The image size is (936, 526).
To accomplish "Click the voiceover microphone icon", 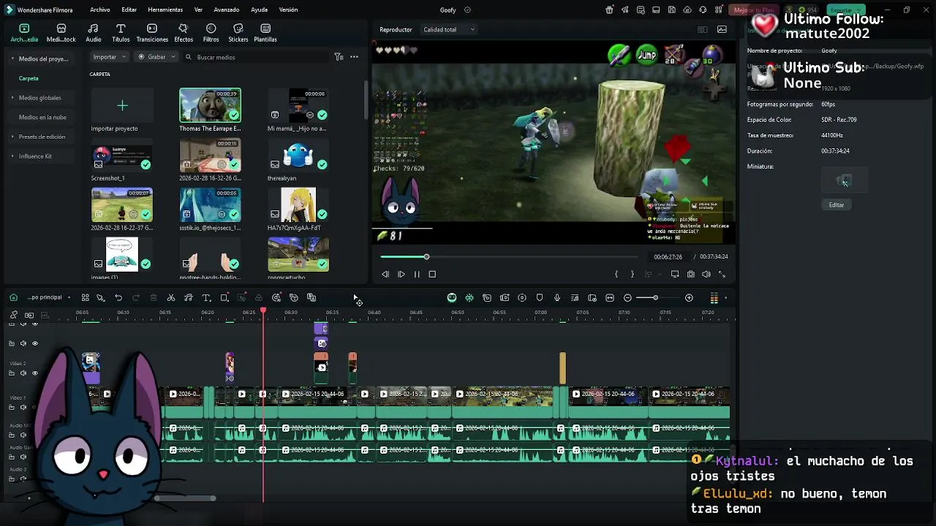I will (557, 298).
